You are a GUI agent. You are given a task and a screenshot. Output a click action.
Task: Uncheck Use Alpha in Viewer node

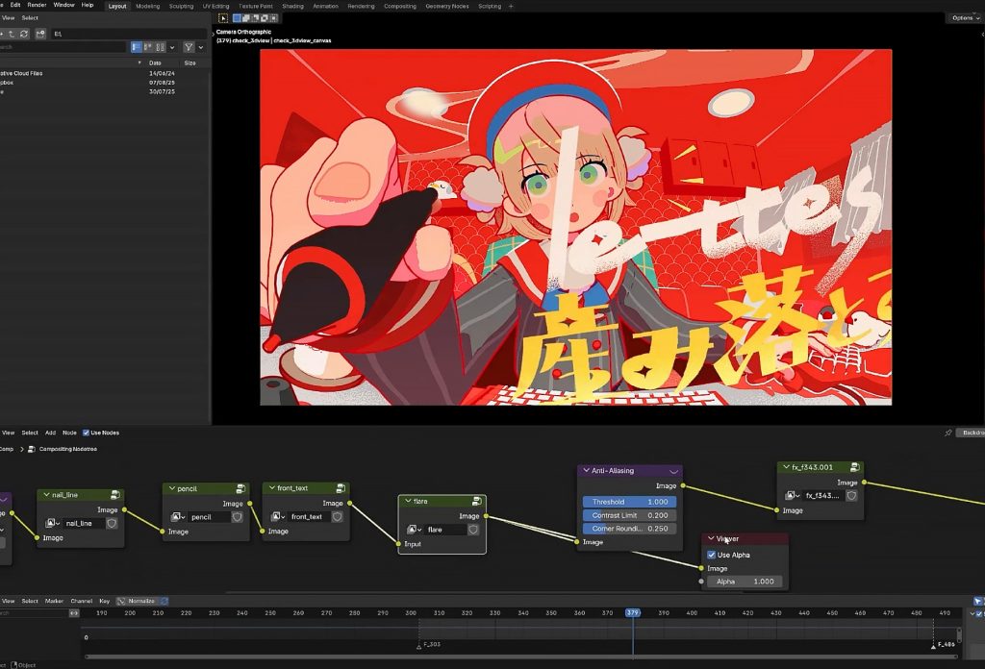(711, 555)
